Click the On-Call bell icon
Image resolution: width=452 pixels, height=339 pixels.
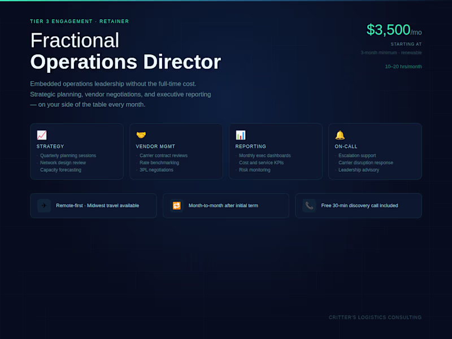click(x=340, y=135)
